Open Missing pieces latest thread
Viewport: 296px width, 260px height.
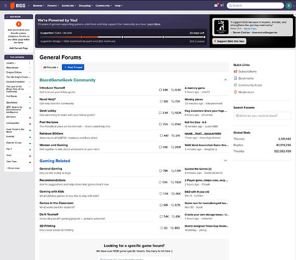coord(194,99)
